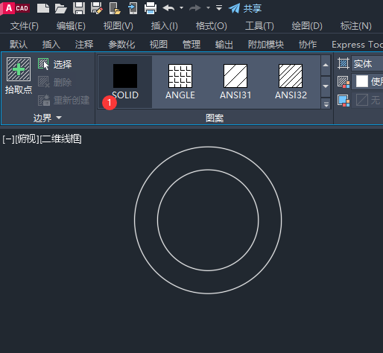The image size is (383, 353).
Task: Click the Undo arrow icon
Action: [168, 8]
